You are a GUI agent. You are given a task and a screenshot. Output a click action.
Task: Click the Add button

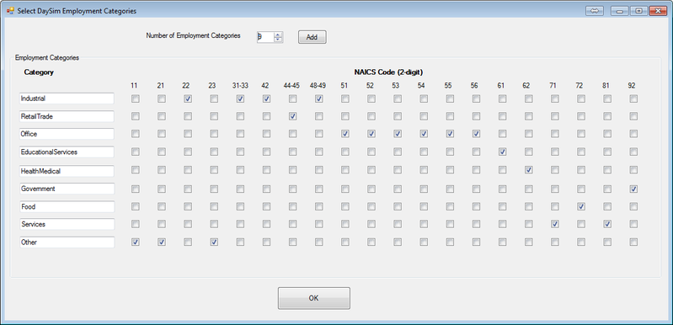point(312,37)
